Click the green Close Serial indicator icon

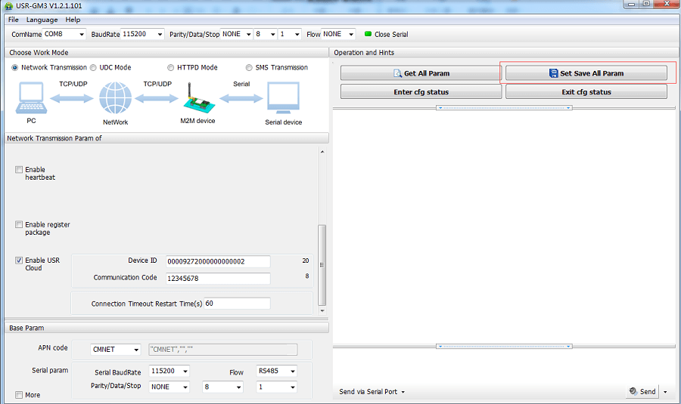coord(368,34)
